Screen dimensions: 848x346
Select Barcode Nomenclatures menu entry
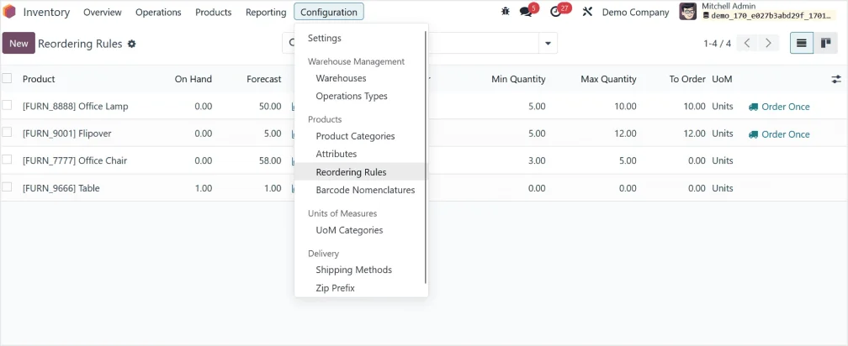tap(365, 190)
